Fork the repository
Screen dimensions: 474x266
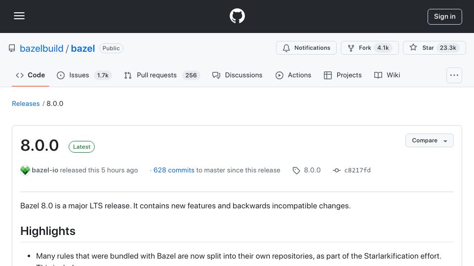[x=369, y=48]
